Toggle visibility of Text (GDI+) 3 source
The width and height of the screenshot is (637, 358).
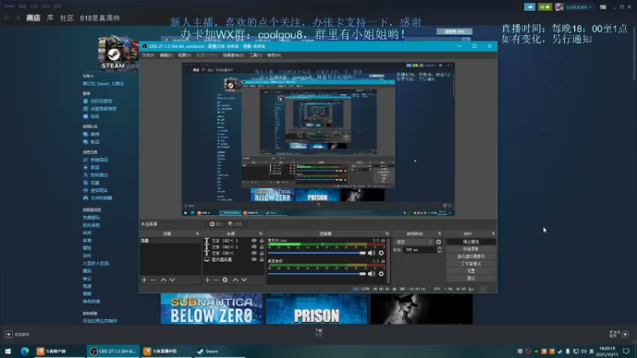(254, 240)
